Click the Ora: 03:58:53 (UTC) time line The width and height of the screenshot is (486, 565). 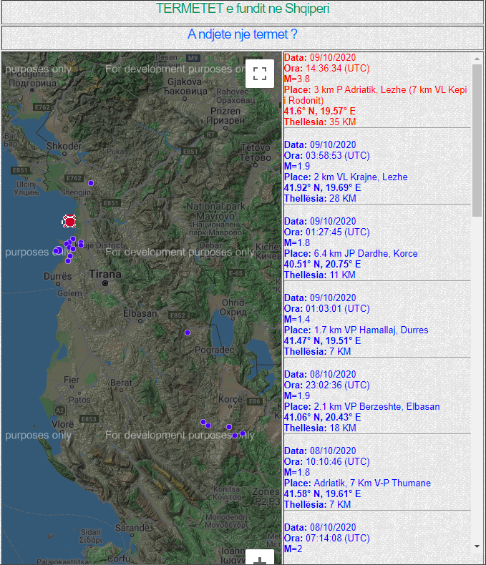[327, 155]
